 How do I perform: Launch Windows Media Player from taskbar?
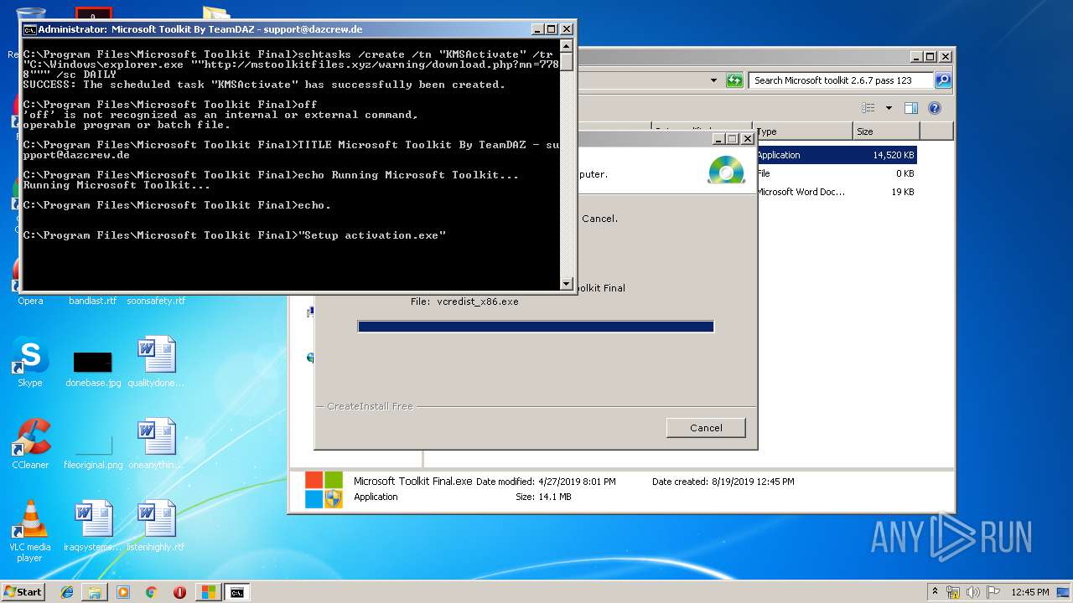pyautogui.click(x=123, y=592)
